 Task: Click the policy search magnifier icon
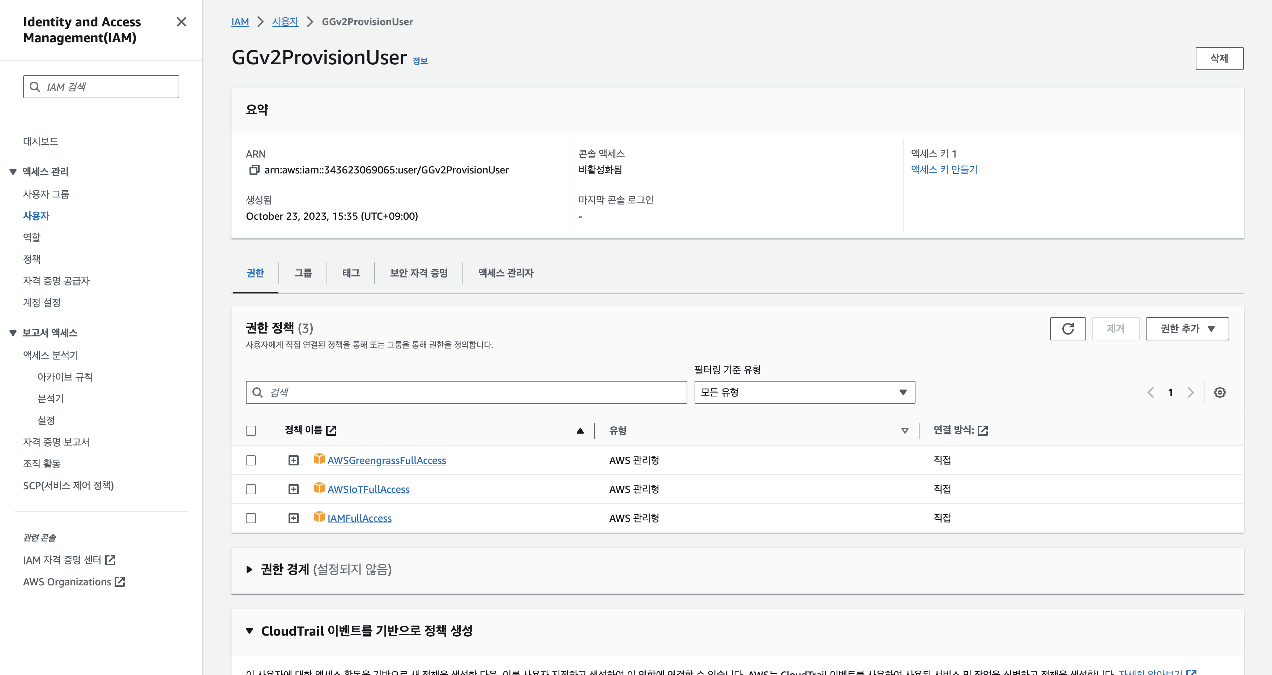257,392
